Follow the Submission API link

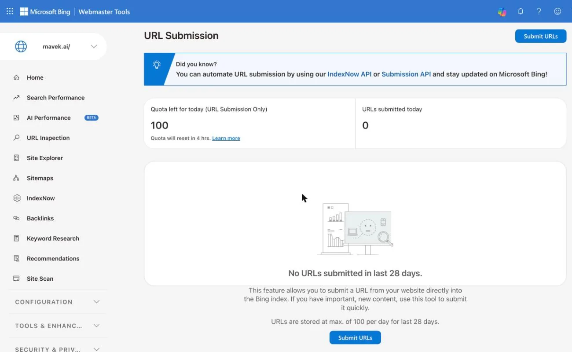[406, 74]
